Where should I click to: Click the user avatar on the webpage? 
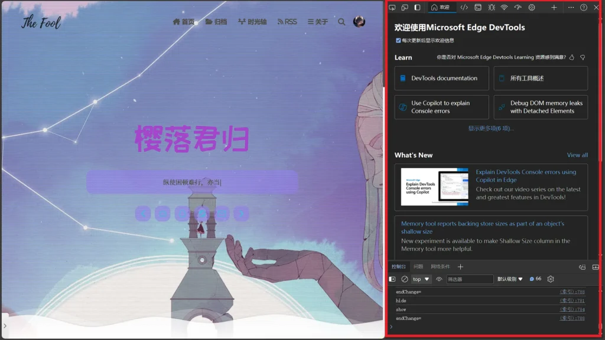pos(359,22)
